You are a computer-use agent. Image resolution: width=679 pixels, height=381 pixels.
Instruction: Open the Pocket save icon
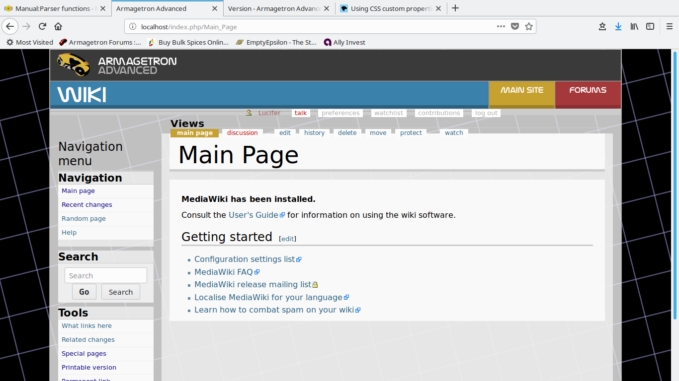[515, 26]
